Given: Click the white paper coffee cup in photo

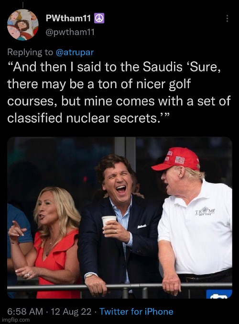Looking at the screenshot, I should 109,223.
